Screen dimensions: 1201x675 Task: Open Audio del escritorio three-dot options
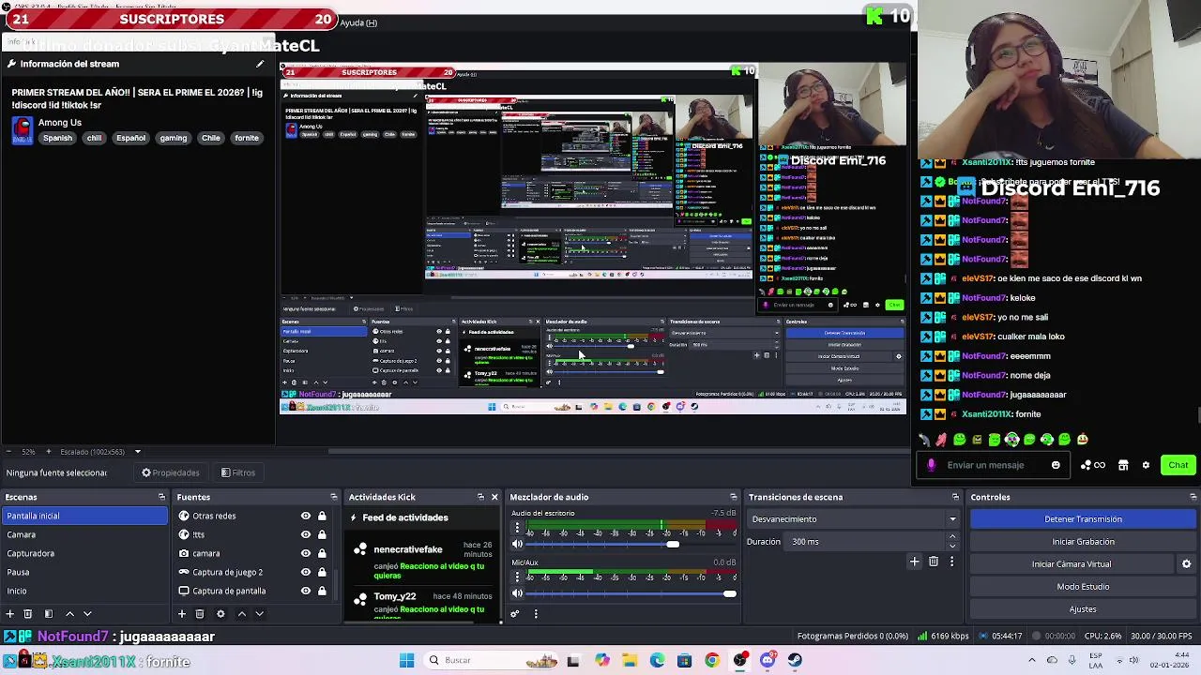(x=517, y=530)
